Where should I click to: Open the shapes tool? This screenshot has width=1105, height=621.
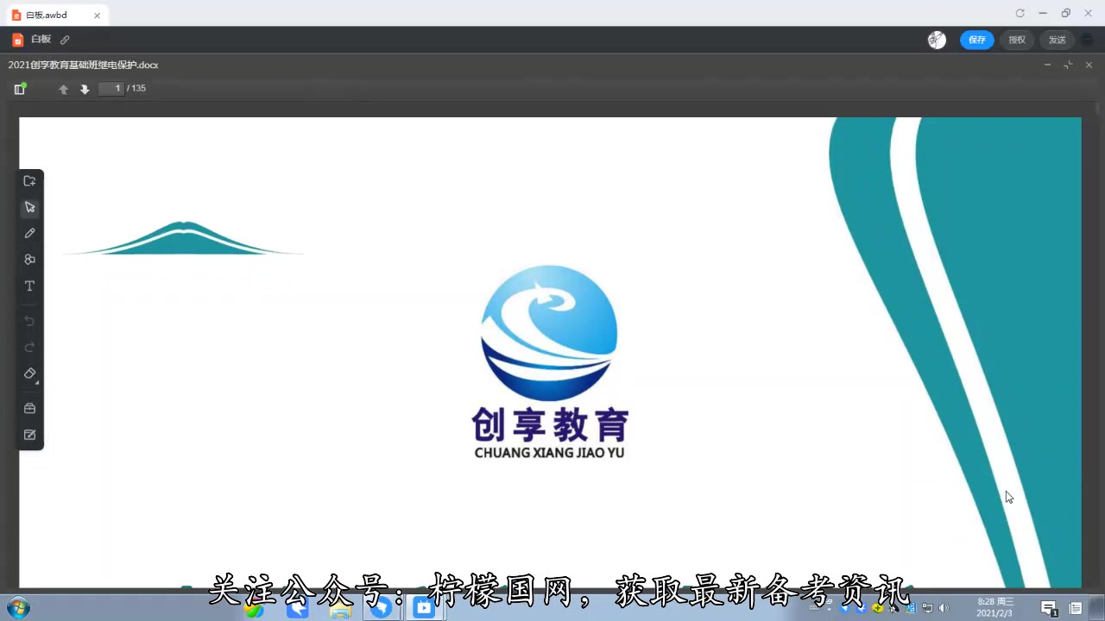coord(29,260)
